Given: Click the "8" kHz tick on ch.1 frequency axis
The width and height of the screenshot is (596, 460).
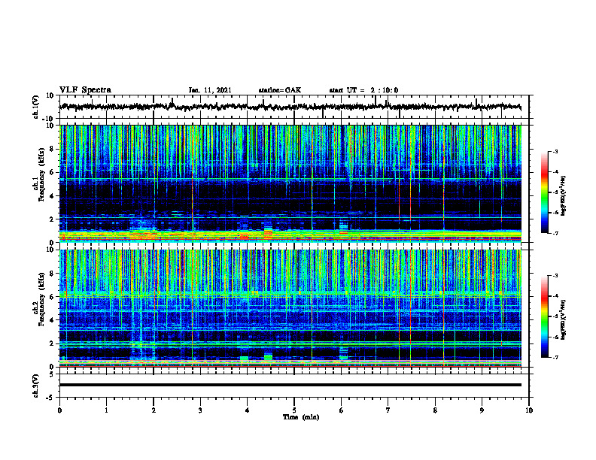Looking at the screenshot, I should [52, 149].
